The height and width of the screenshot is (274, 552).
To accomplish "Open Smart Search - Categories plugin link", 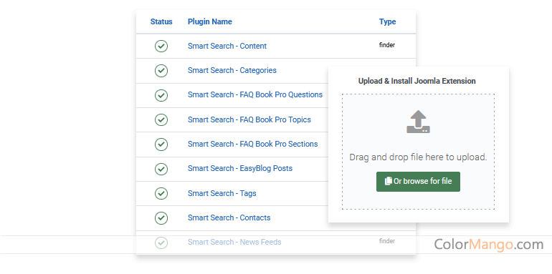I will pyautogui.click(x=232, y=70).
